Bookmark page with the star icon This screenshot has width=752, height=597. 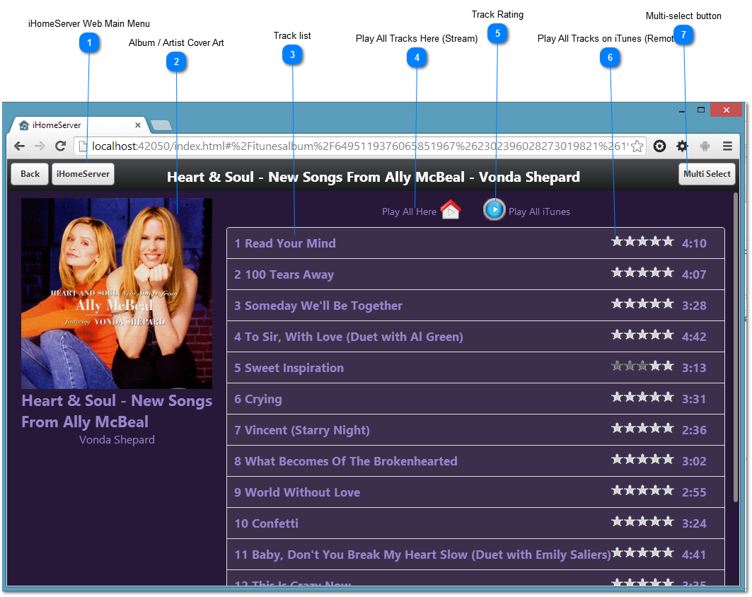(x=637, y=146)
